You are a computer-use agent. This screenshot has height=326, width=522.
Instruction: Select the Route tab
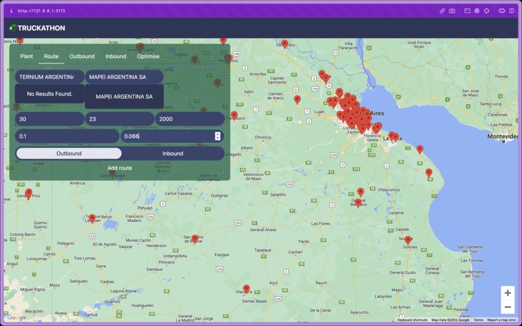51,56
